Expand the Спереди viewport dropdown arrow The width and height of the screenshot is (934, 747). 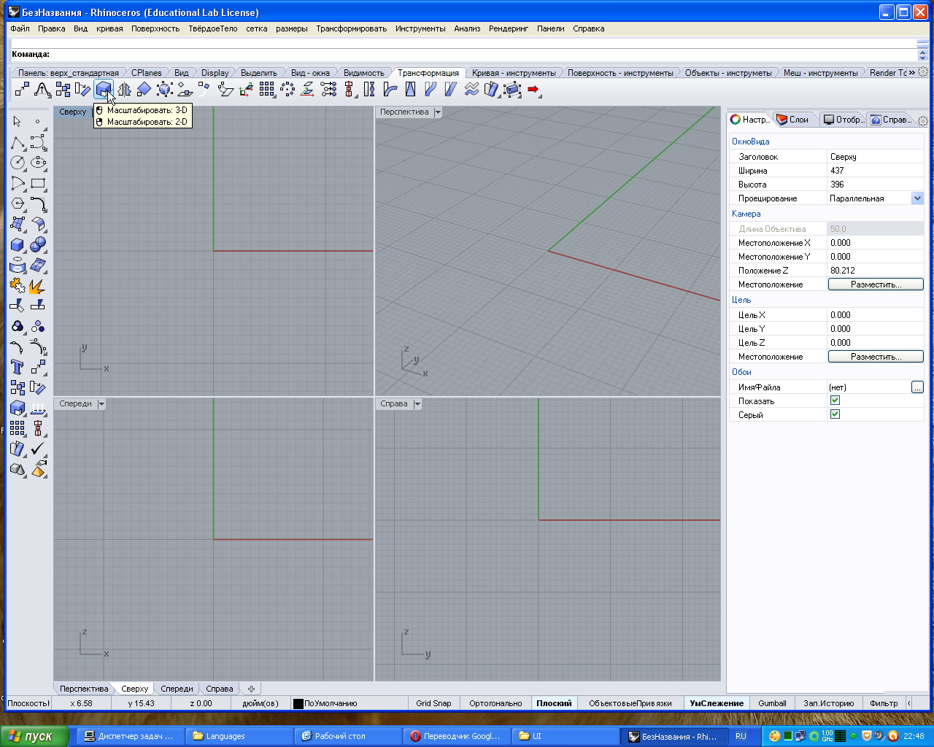click(x=101, y=404)
